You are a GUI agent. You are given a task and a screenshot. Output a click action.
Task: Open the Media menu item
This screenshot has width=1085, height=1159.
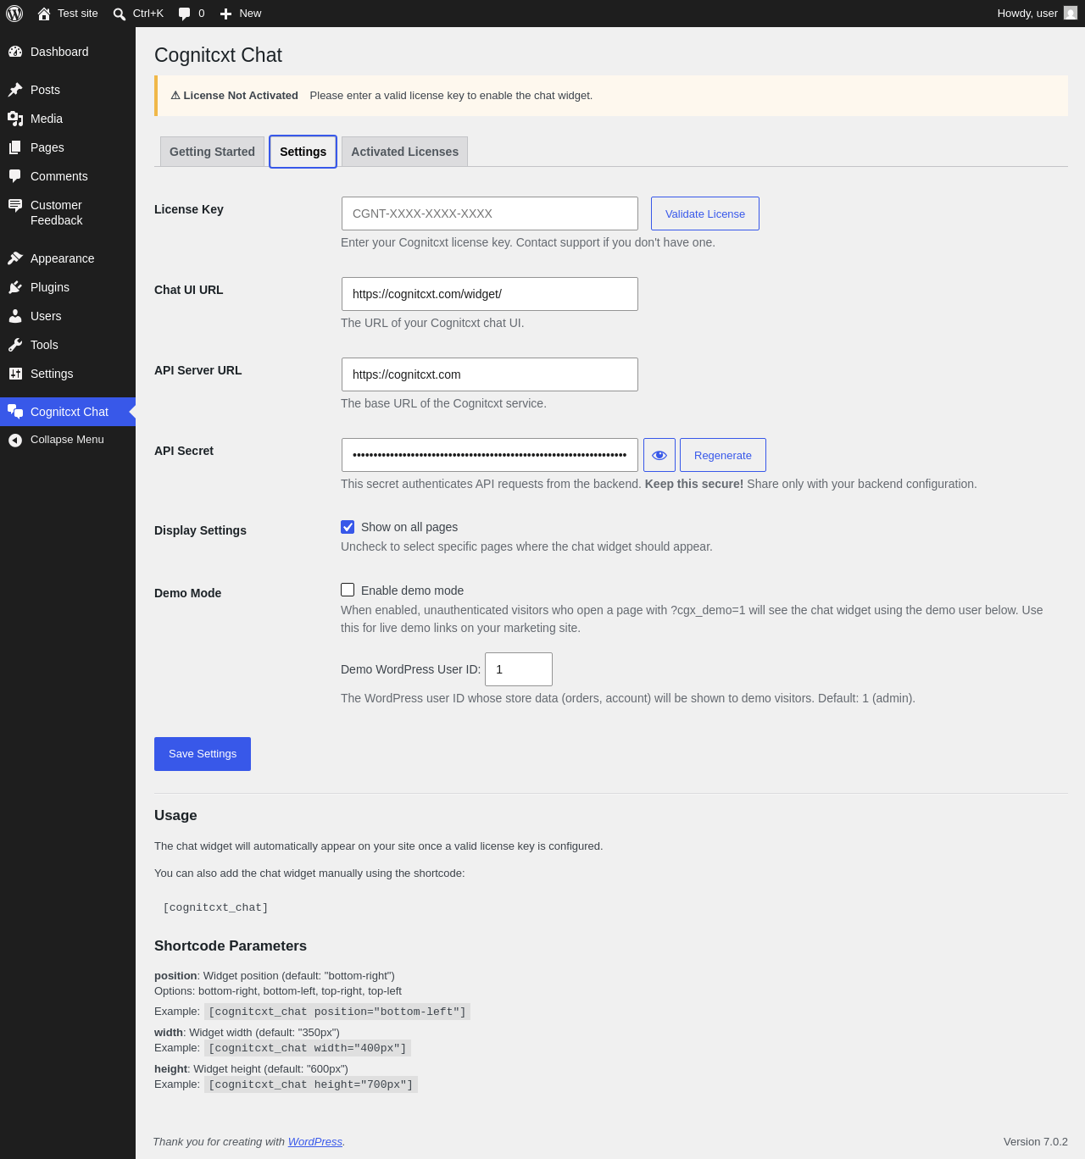(68, 119)
